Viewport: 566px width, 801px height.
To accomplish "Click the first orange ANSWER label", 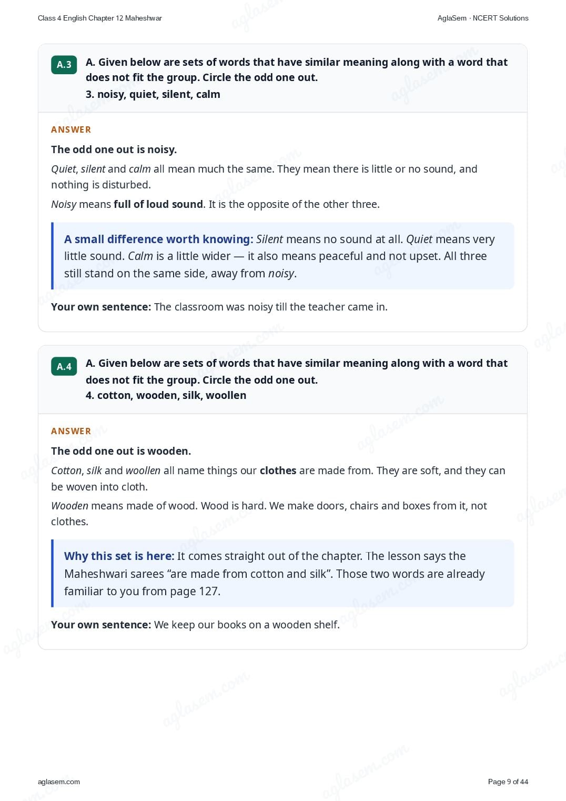I will 71,129.
